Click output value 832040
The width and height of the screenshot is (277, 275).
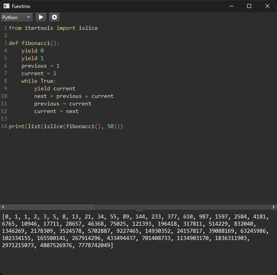[x=244, y=224]
